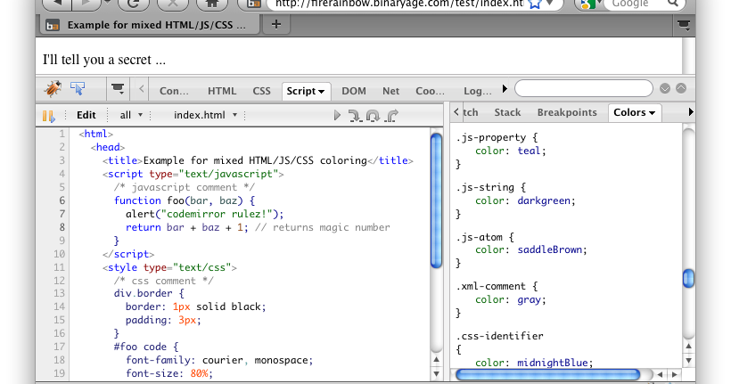Click the Colors pane horizontal scrollbar thumb
Viewport: 731px width, 384px height.
547,374
